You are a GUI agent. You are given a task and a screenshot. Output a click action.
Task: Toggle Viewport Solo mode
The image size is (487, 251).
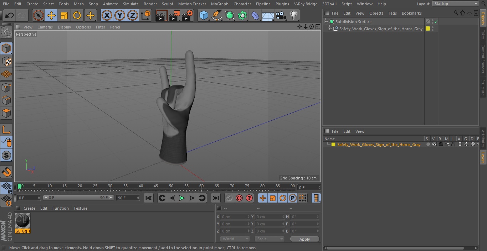pyautogui.click(x=6, y=155)
